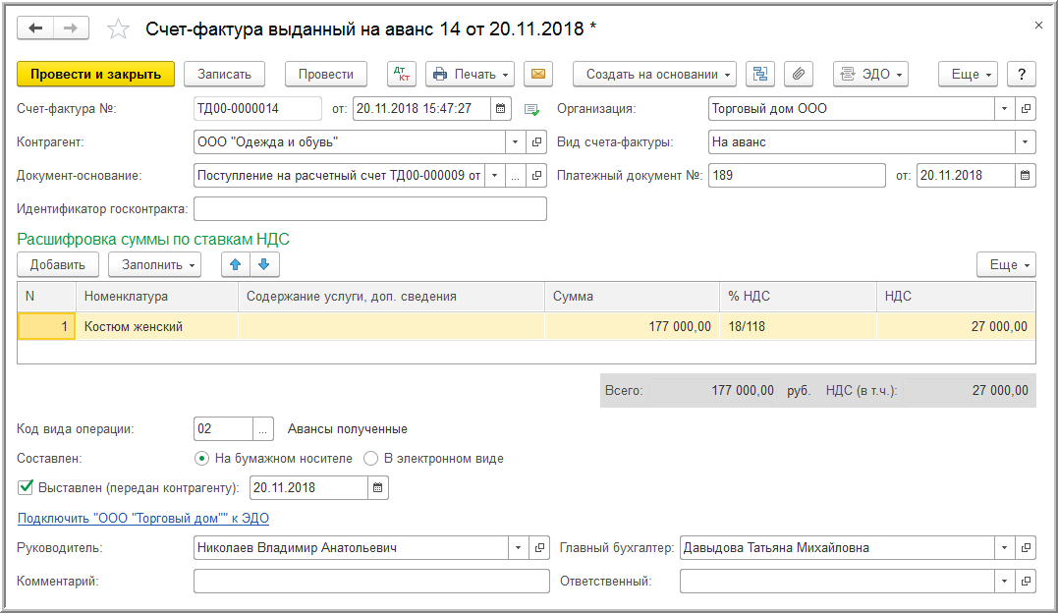1058x613 pixels.
Task: Open the ЭДО menu
Action: point(870,75)
